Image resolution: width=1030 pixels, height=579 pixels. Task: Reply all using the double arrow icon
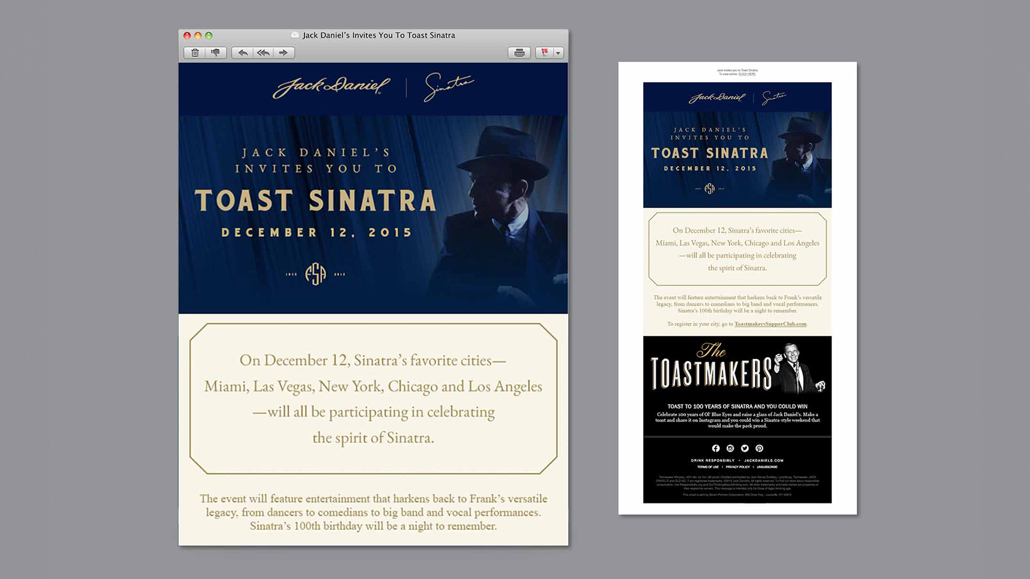pos(263,53)
